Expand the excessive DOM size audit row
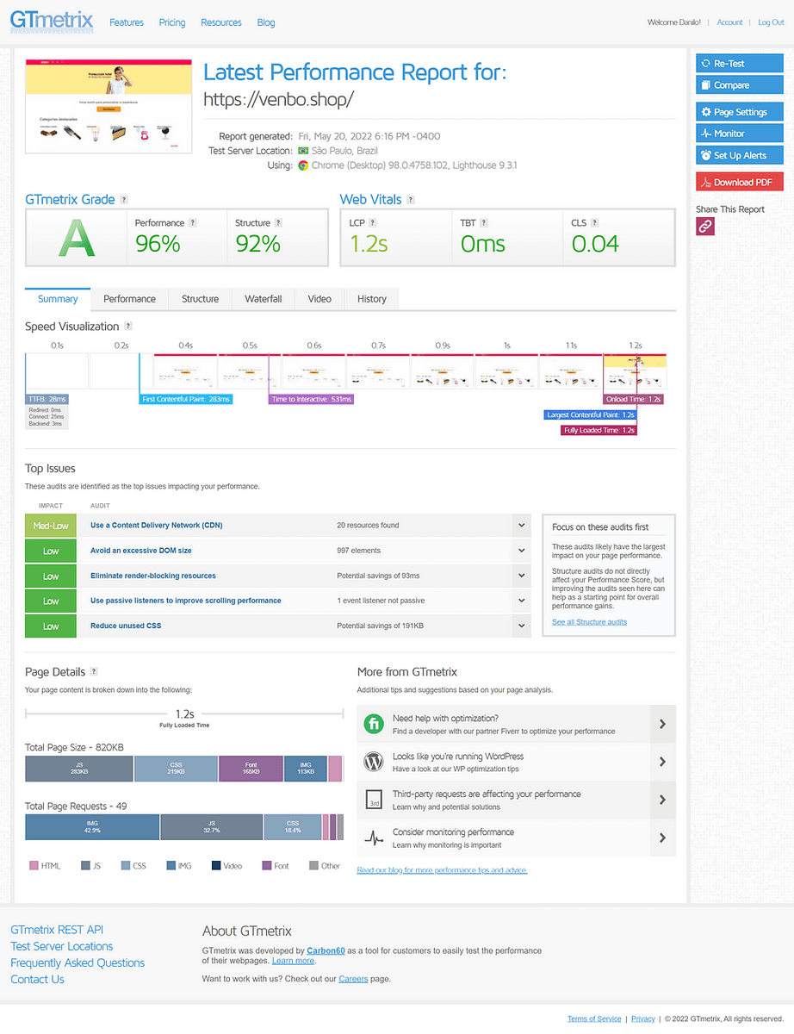Viewport: 794px width, 1034px height. [x=521, y=550]
